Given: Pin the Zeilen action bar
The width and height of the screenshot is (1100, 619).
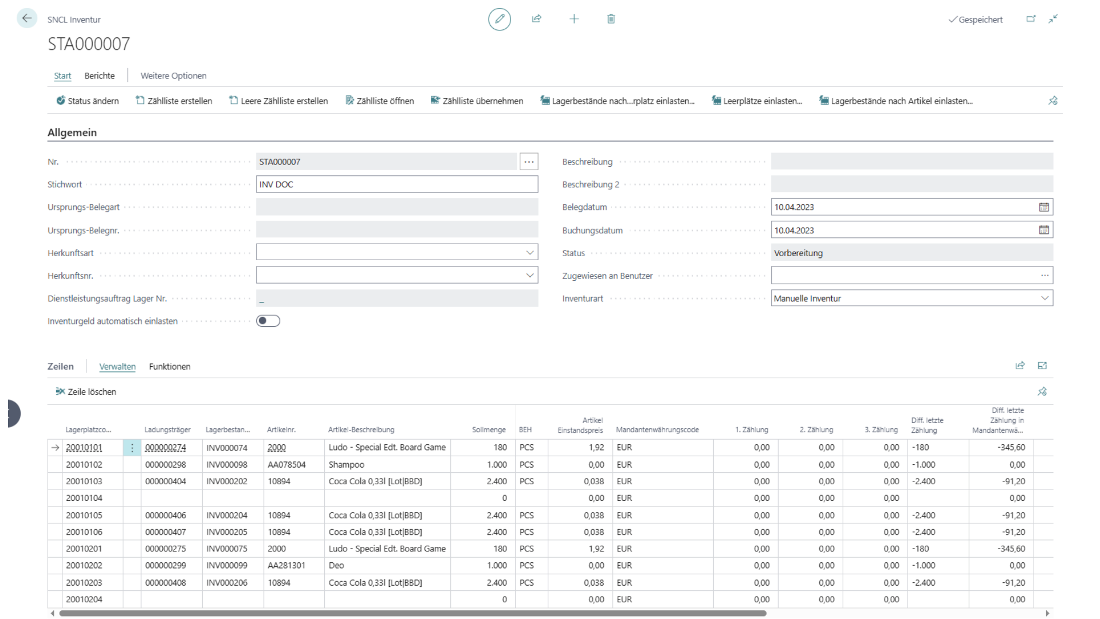Looking at the screenshot, I should pyautogui.click(x=1042, y=391).
